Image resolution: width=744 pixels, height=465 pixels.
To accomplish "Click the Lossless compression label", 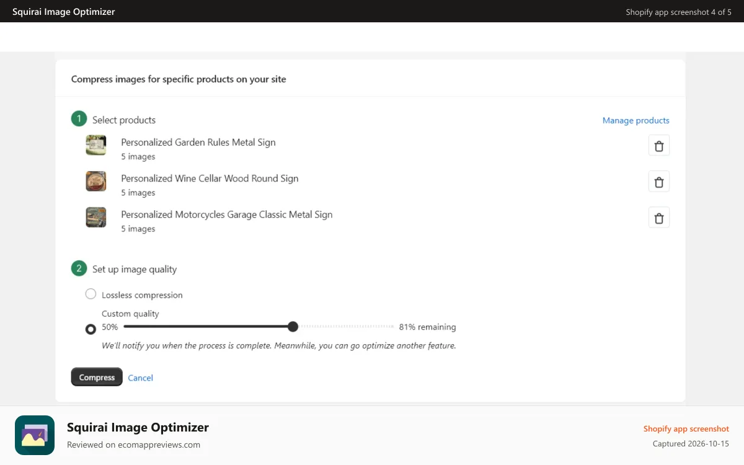I will pos(142,295).
